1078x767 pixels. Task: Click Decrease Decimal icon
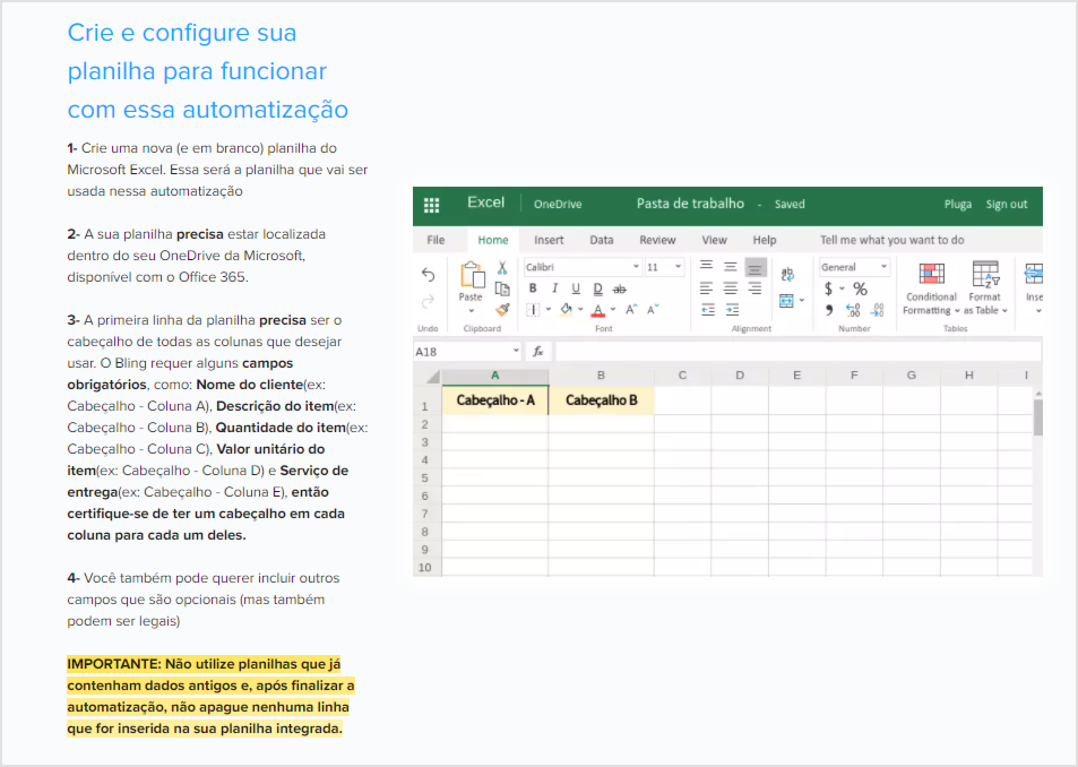(x=877, y=309)
